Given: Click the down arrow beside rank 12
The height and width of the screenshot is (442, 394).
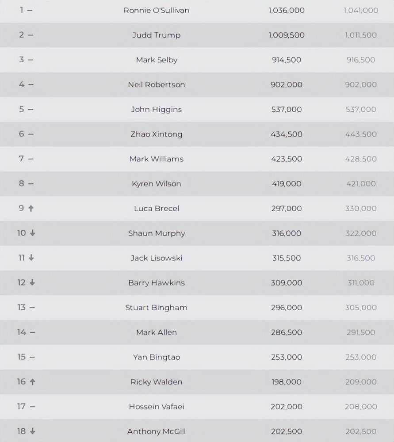Looking at the screenshot, I should coord(32,282).
